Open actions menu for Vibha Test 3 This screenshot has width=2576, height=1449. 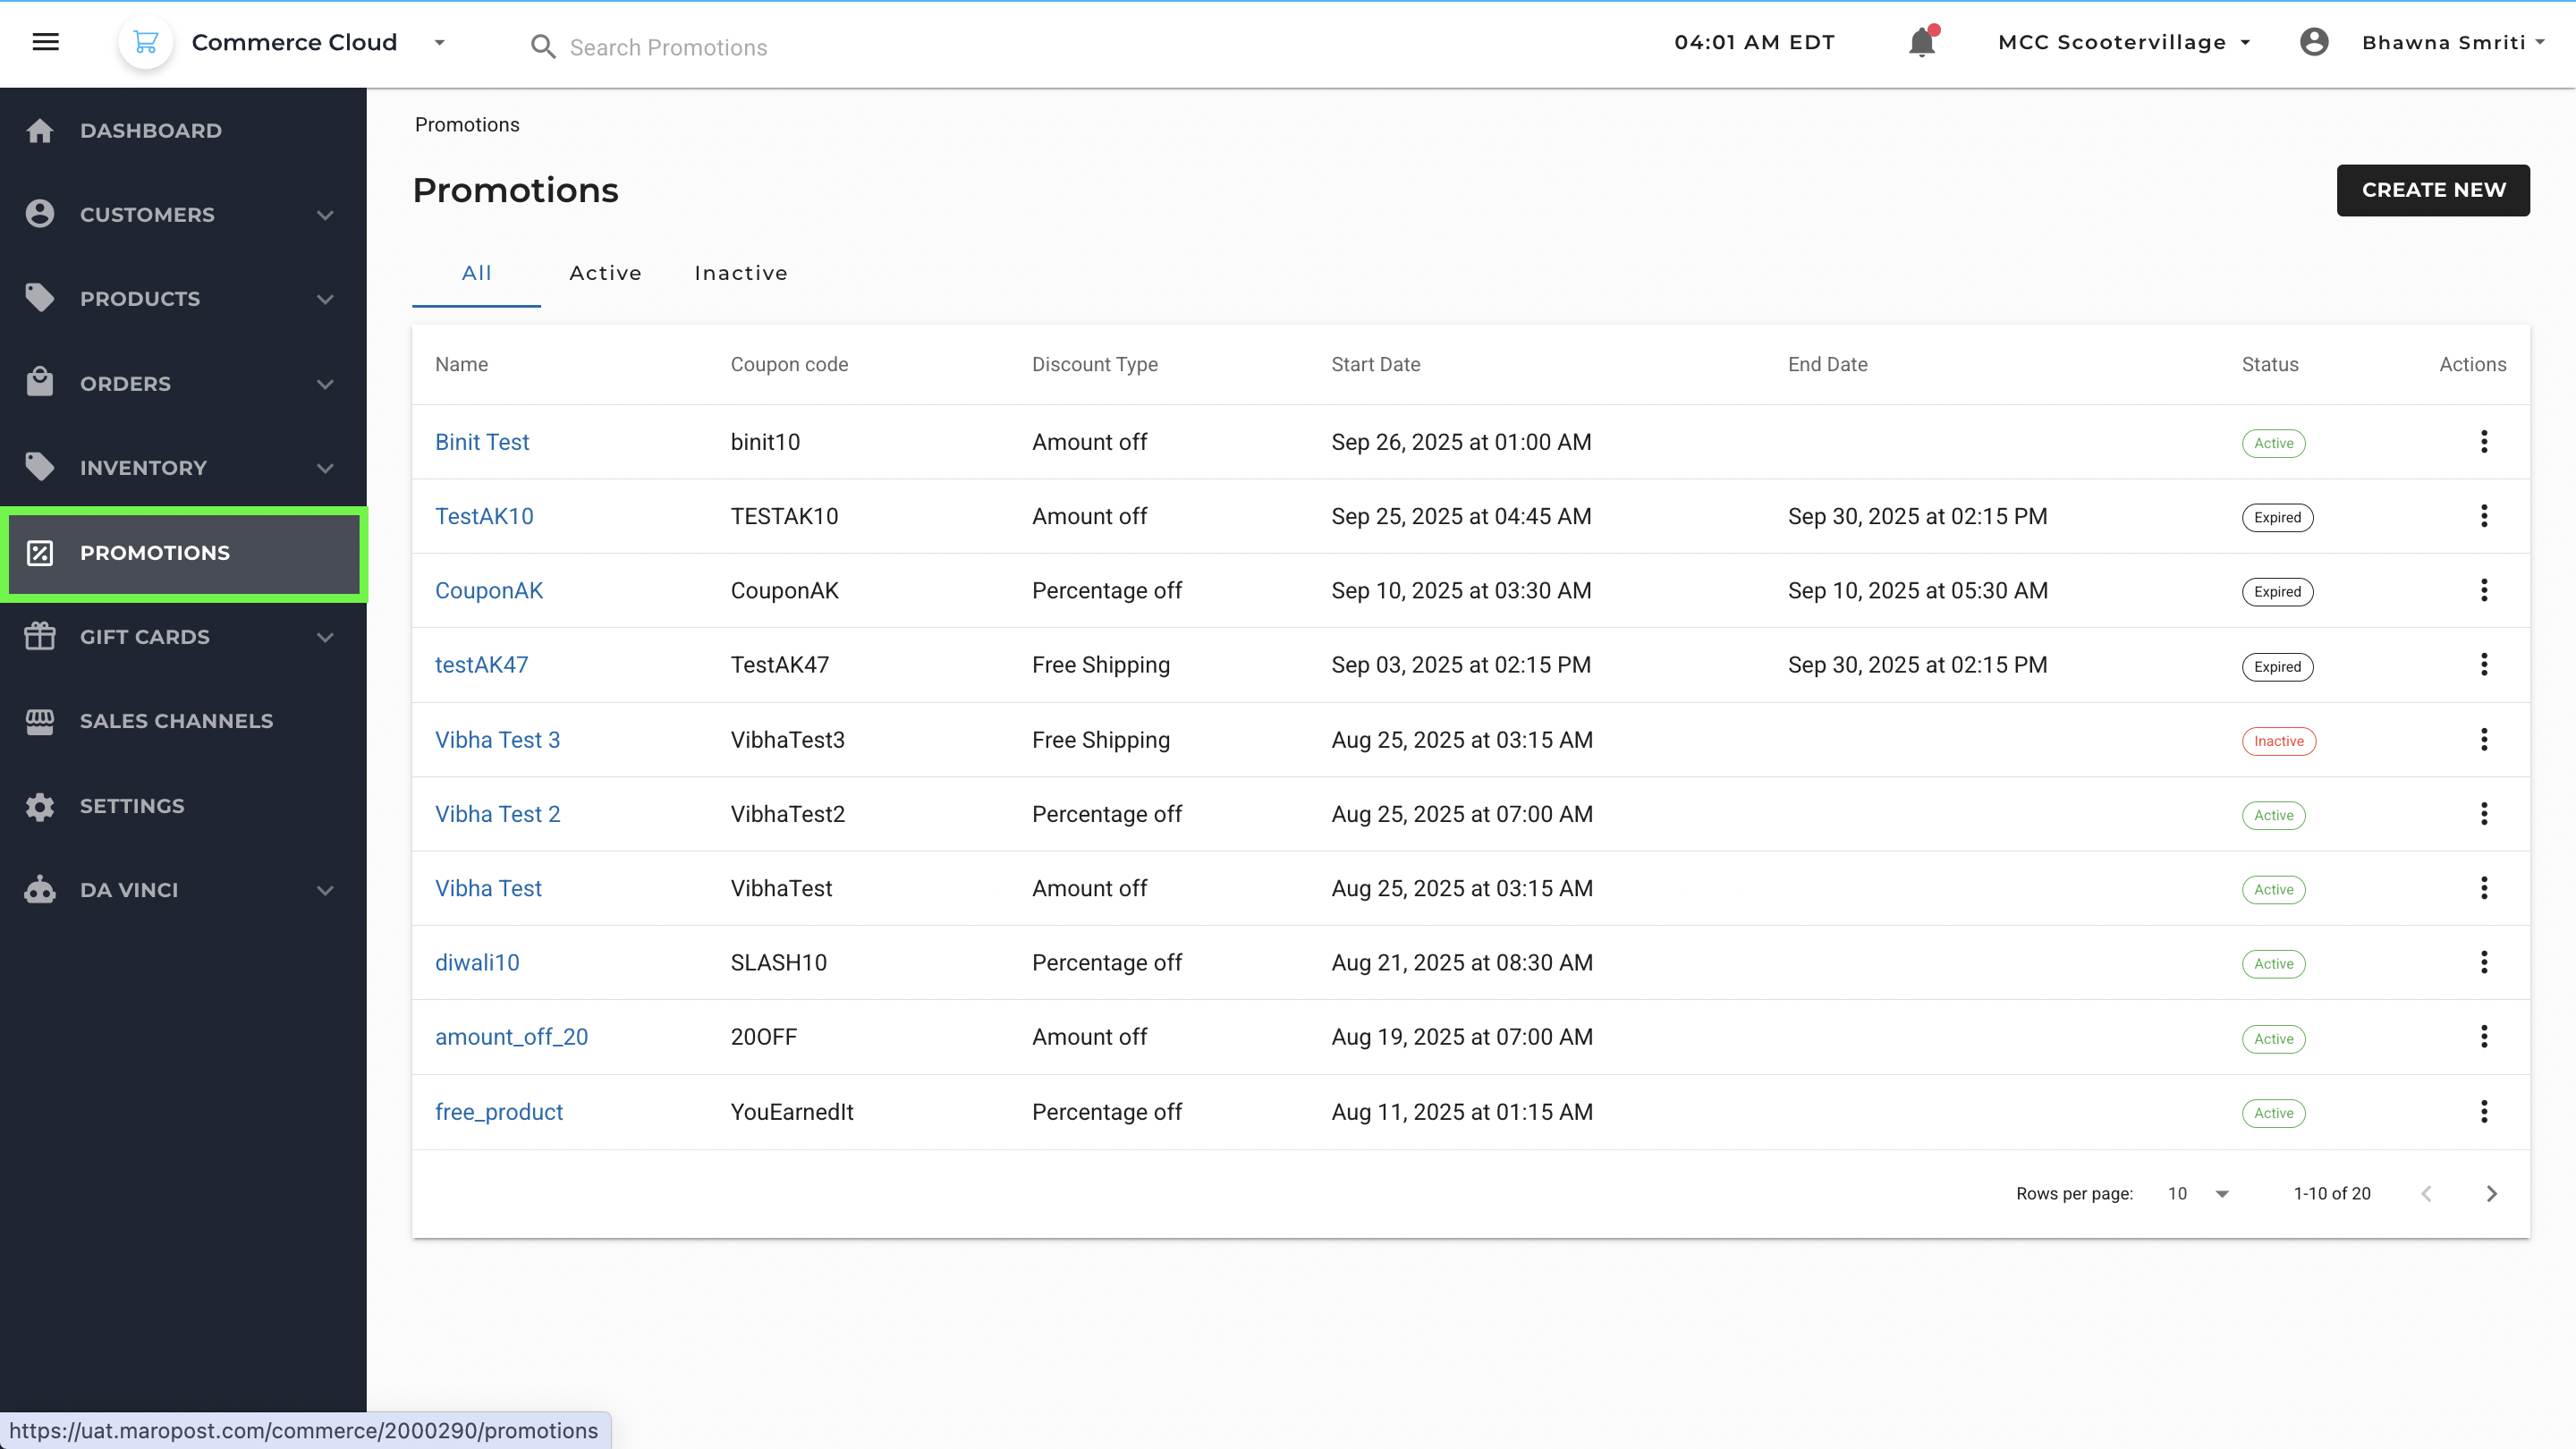(2484, 740)
